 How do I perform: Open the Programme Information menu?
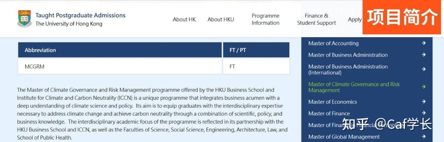(x=265, y=19)
